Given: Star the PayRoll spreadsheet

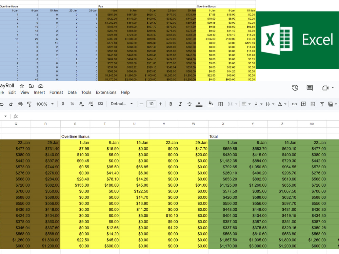Looking at the screenshot, I should tap(22, 86).
